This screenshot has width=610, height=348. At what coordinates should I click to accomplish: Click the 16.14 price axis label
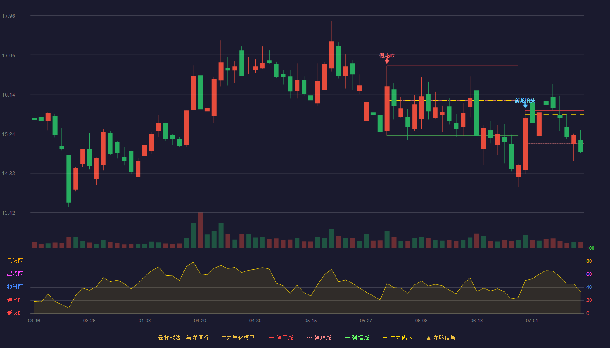point(8,95)
